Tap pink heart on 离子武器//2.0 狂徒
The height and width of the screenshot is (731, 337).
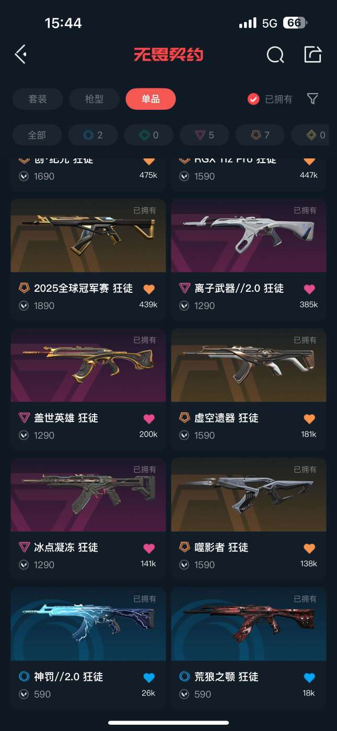(309, 289)
